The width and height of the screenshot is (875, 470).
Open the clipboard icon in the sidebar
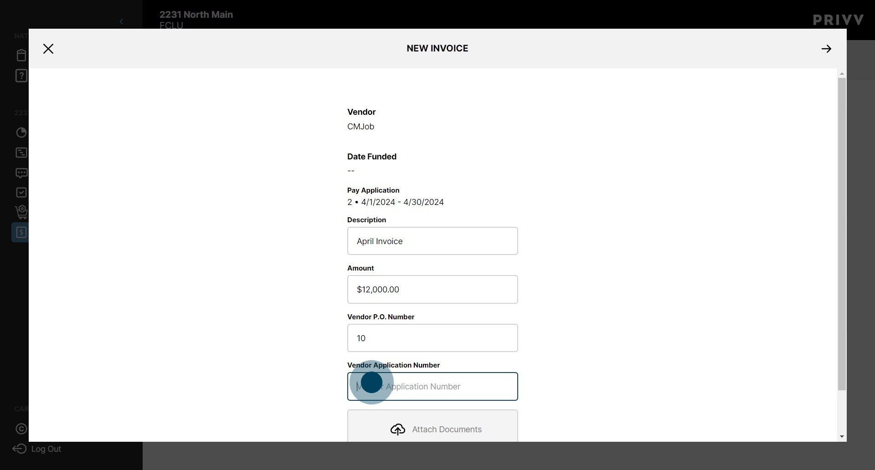pyautogui.click(x=21, y=55)
